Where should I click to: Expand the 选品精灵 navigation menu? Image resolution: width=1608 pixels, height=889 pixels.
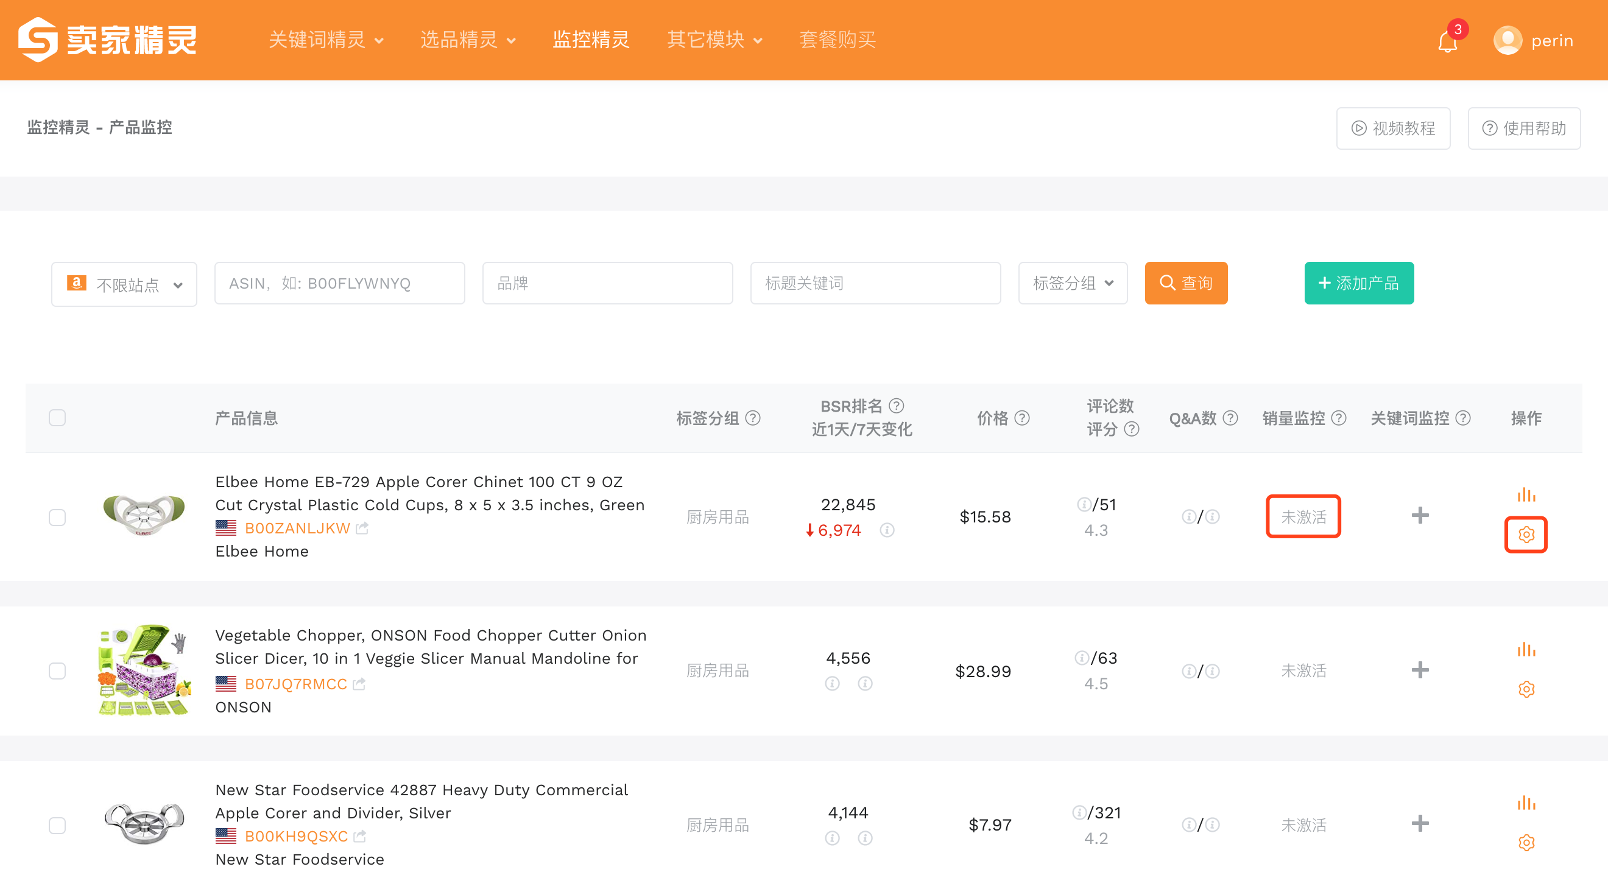468,40
